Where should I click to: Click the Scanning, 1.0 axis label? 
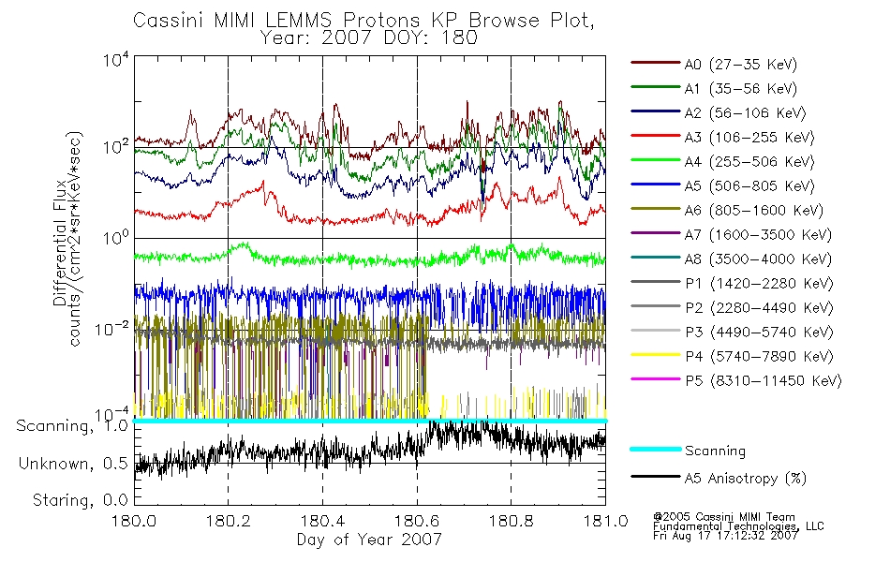(x=72, y=426)
